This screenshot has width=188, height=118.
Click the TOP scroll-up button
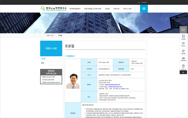coord(183,72)
